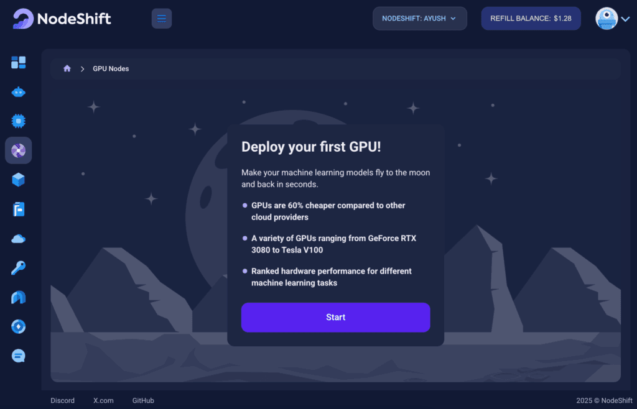Image resolution: width=637 pixels, height=409 pixels.
Task: Click the 'Ranked hardware performance' bullet text
Action: (x=332, y=277)
